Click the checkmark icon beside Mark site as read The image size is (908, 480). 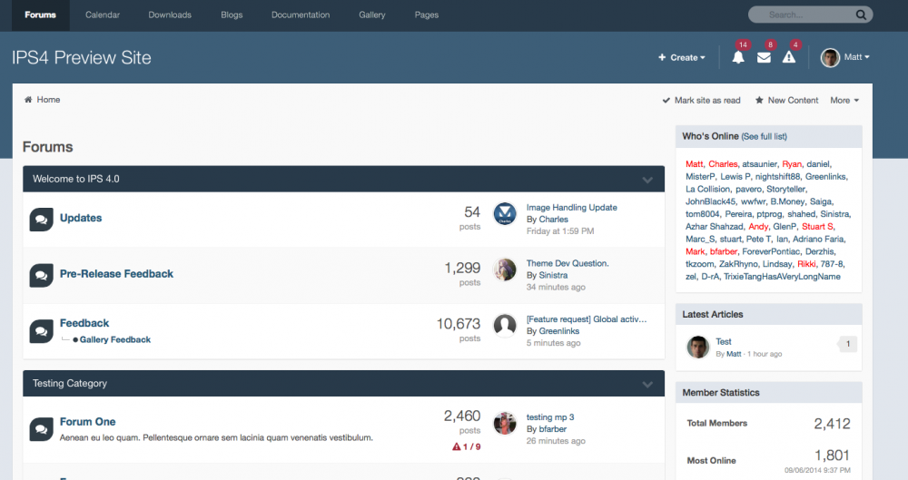click(x=666, y=100)
